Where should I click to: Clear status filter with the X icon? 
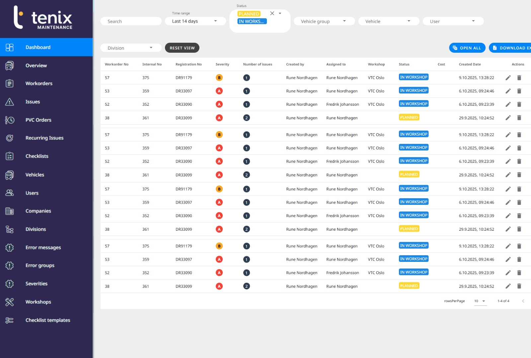(x=272, y=14)
